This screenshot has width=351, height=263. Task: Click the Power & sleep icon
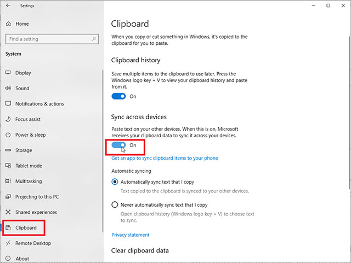click(8, 135)
